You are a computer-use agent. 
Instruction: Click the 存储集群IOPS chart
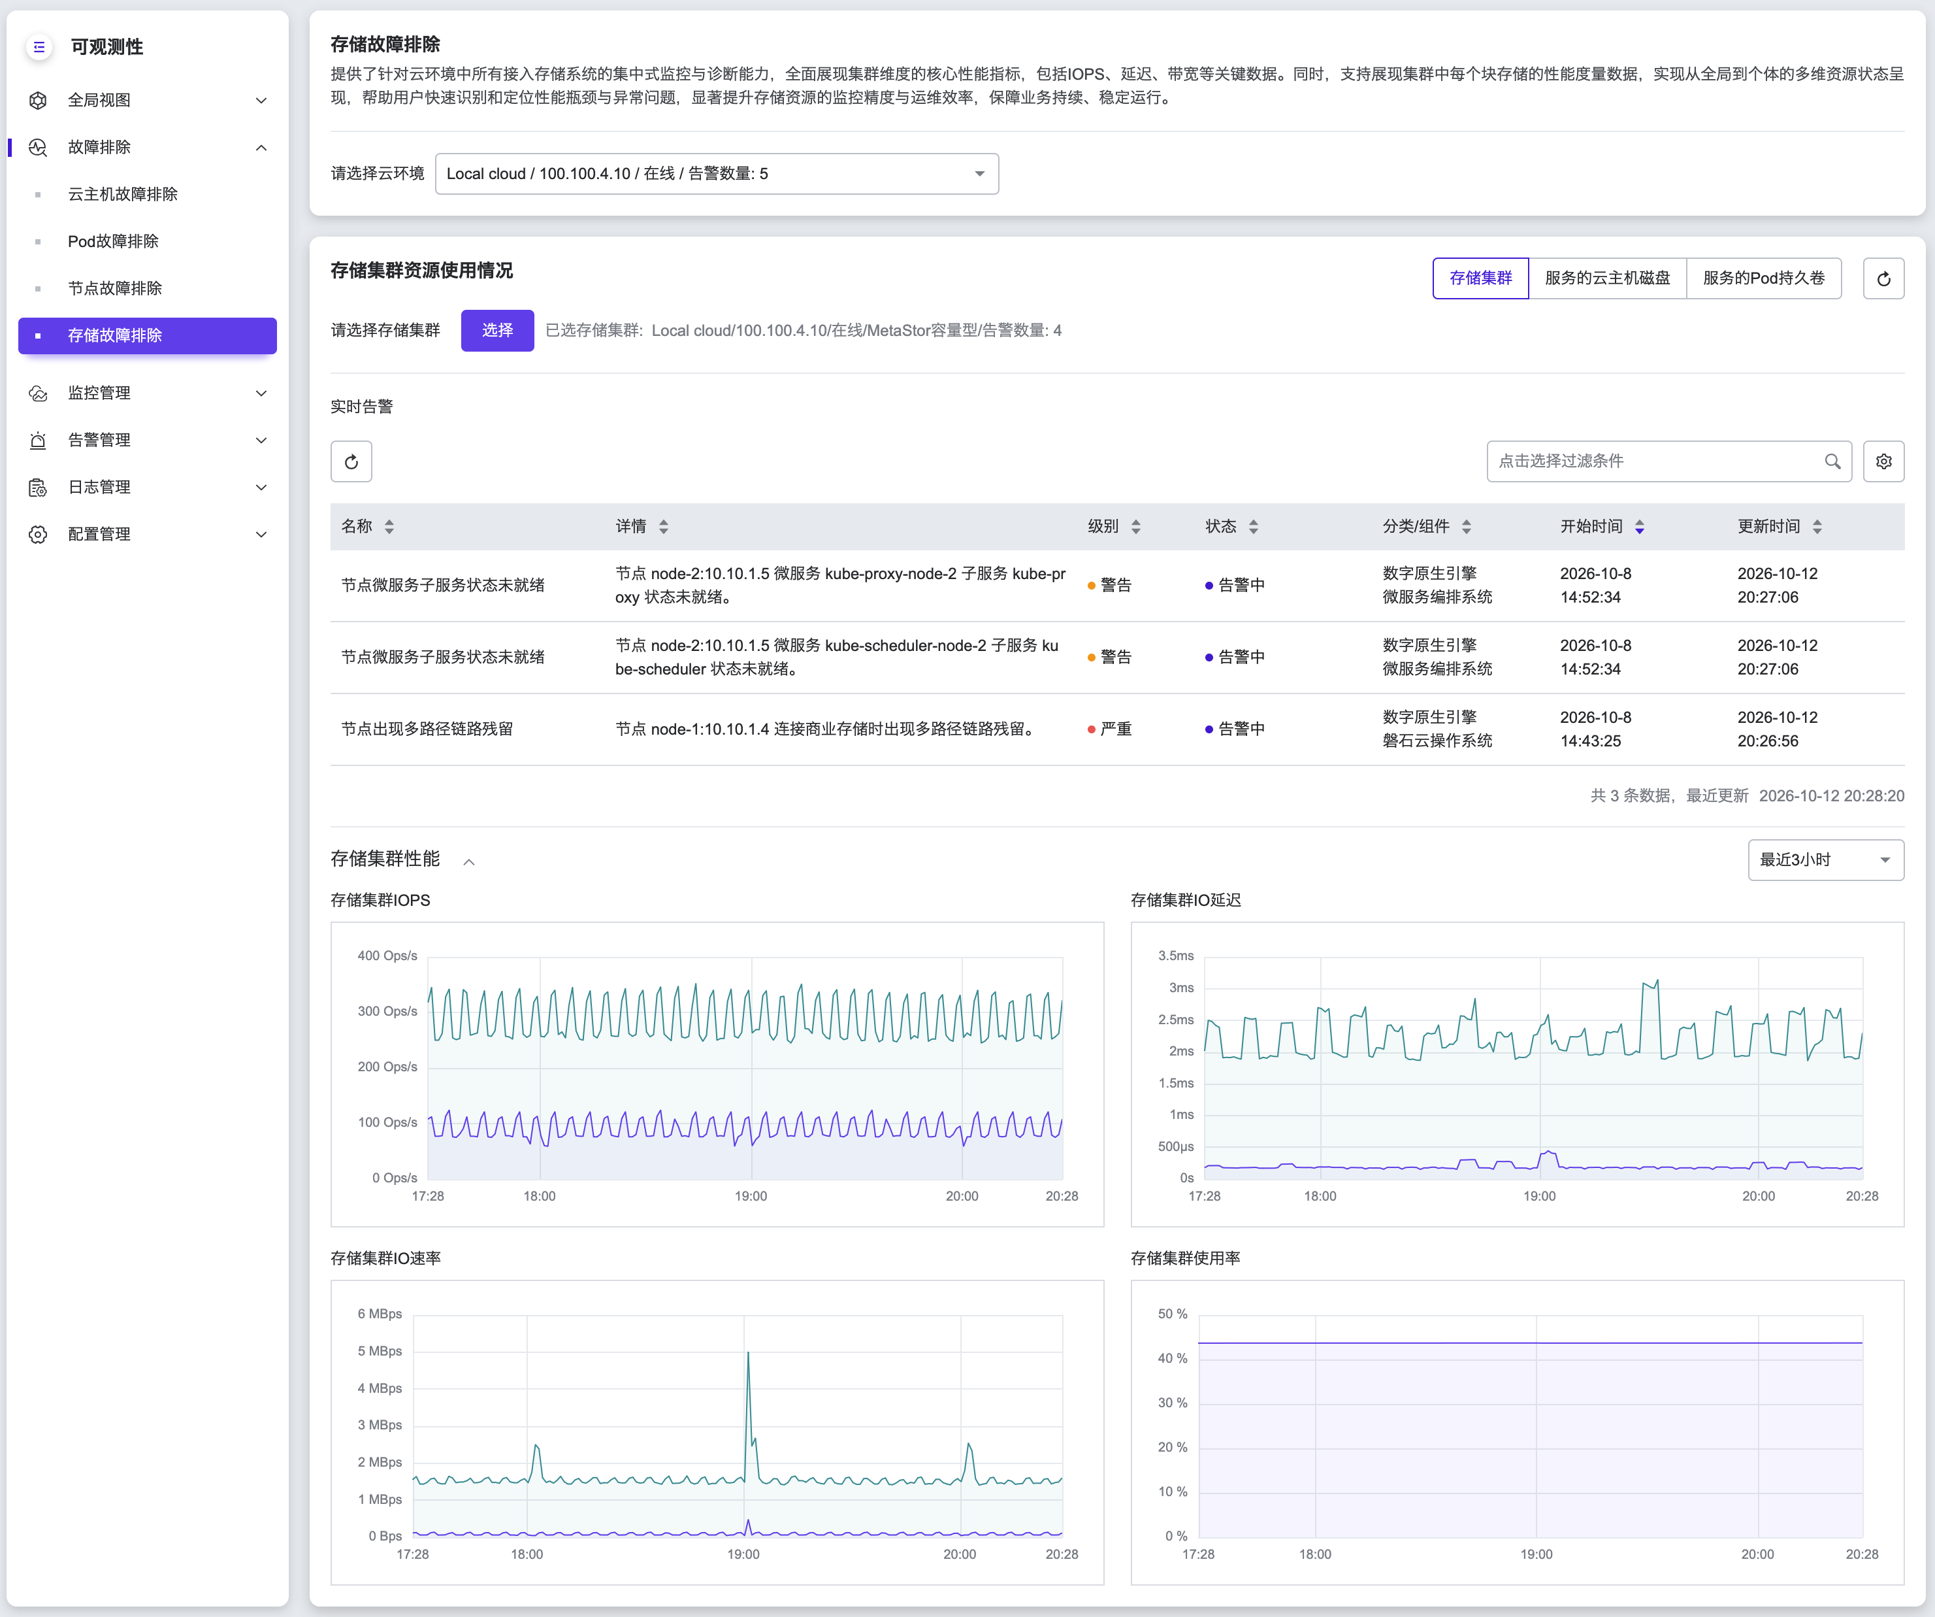pos(717,1074)
